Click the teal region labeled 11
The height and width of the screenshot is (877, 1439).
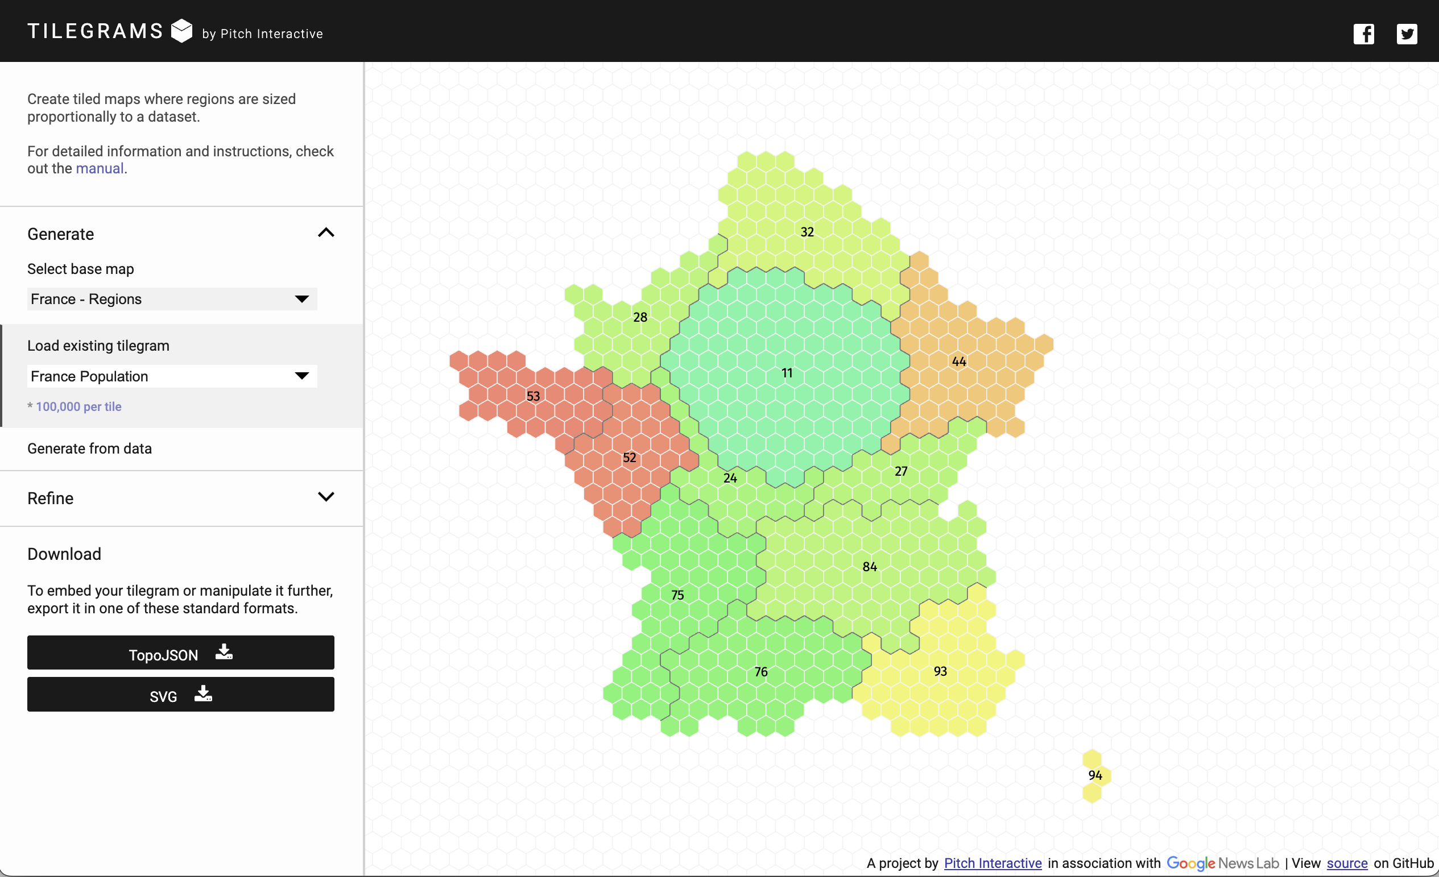pos(787,373)
